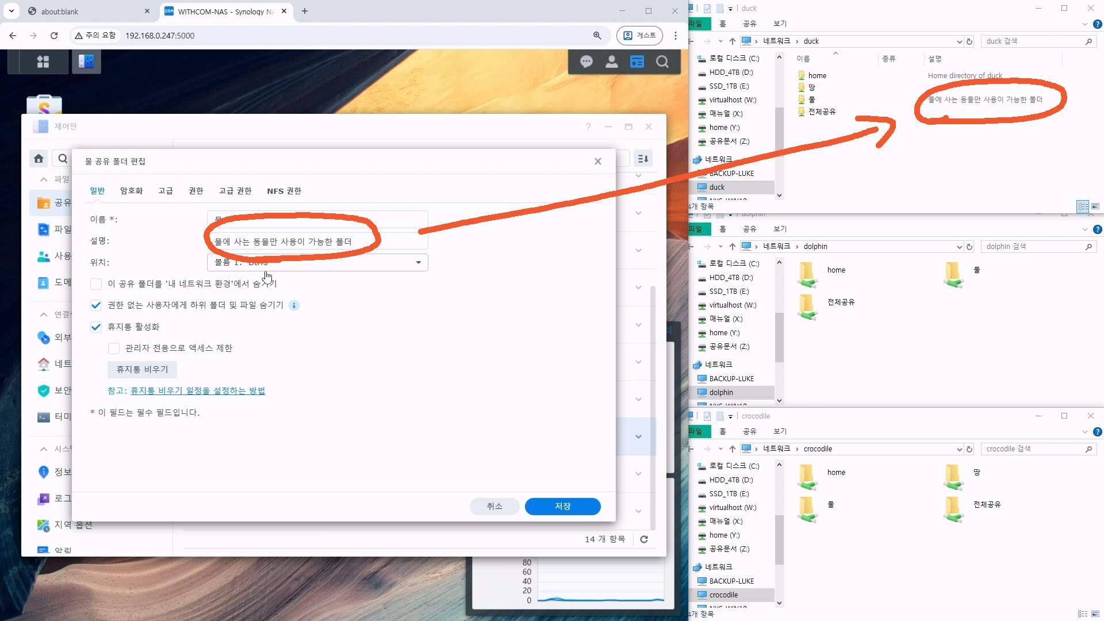Screen dimensions: 1104x621
Task: Click the sort icon in Control Panel toolbar
Action: pyautogui.click(x=643, y=159)
